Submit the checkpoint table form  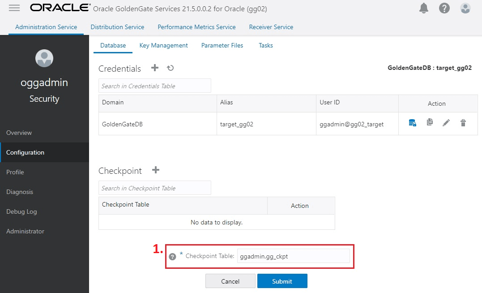(282, 281)
